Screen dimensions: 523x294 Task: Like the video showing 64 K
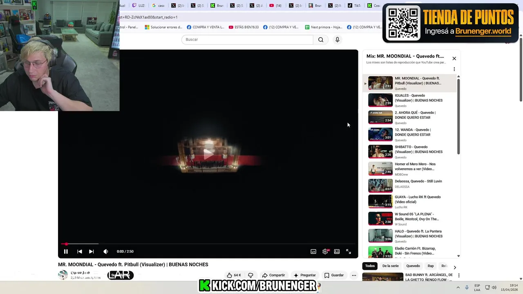coord(234,275)
